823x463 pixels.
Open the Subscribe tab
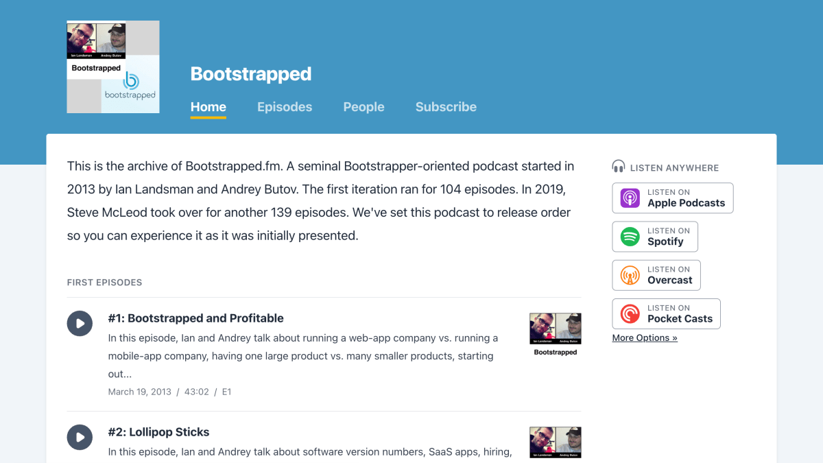point(446,107)
